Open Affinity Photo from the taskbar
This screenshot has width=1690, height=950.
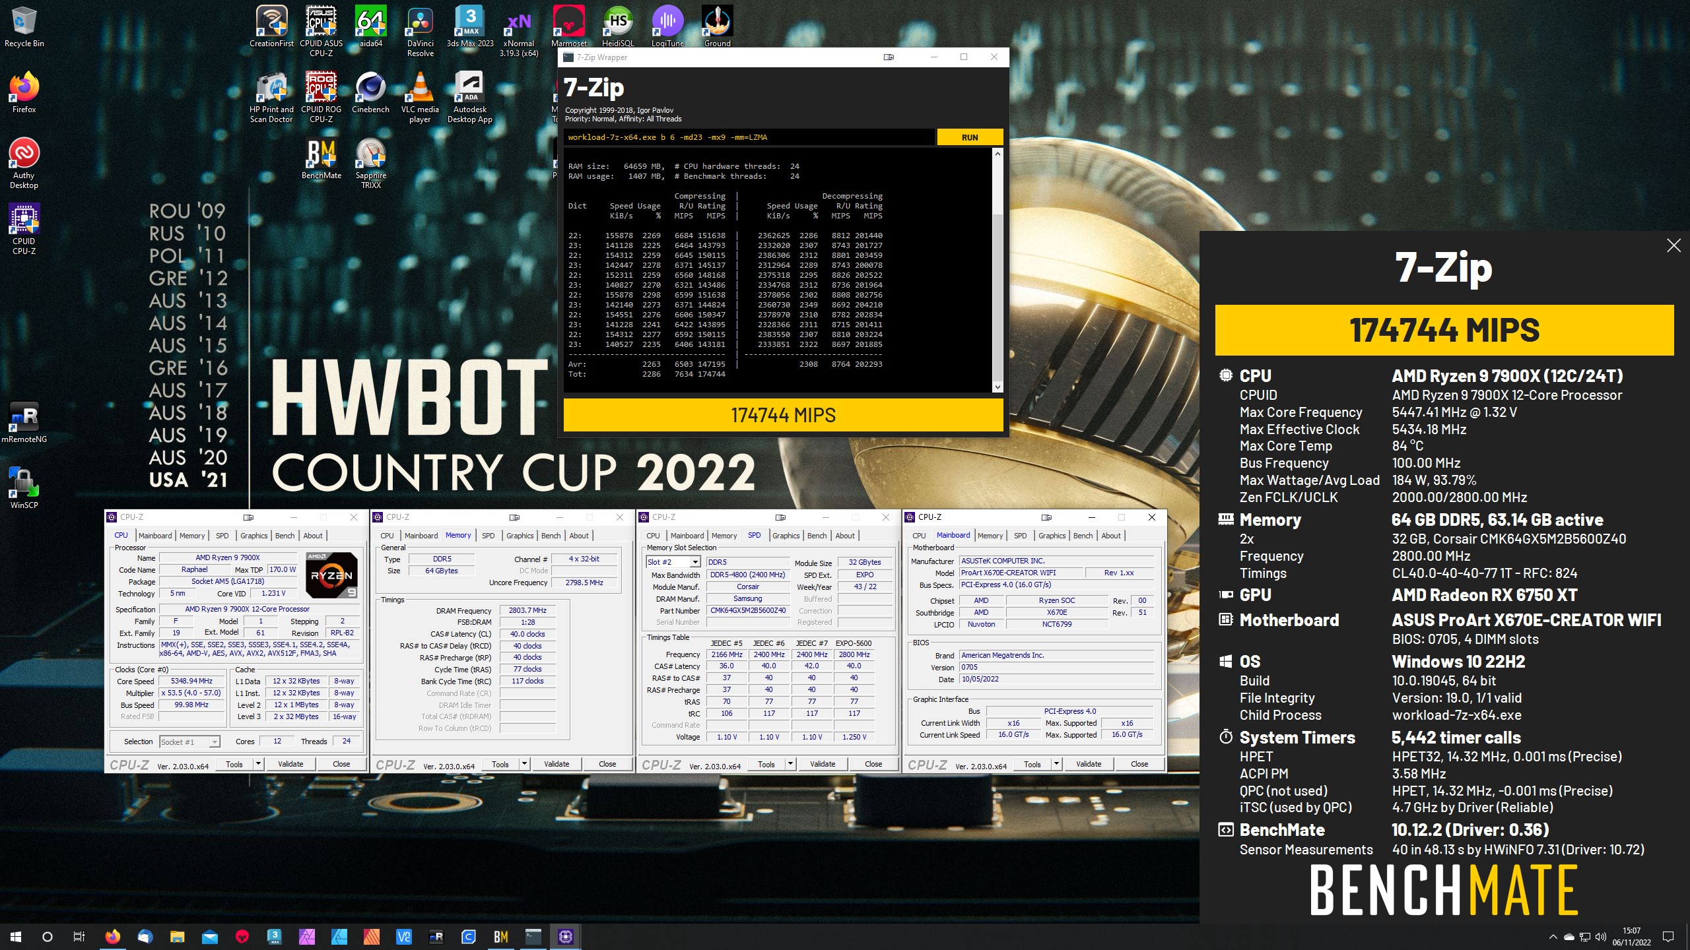(x=307, y=936)
